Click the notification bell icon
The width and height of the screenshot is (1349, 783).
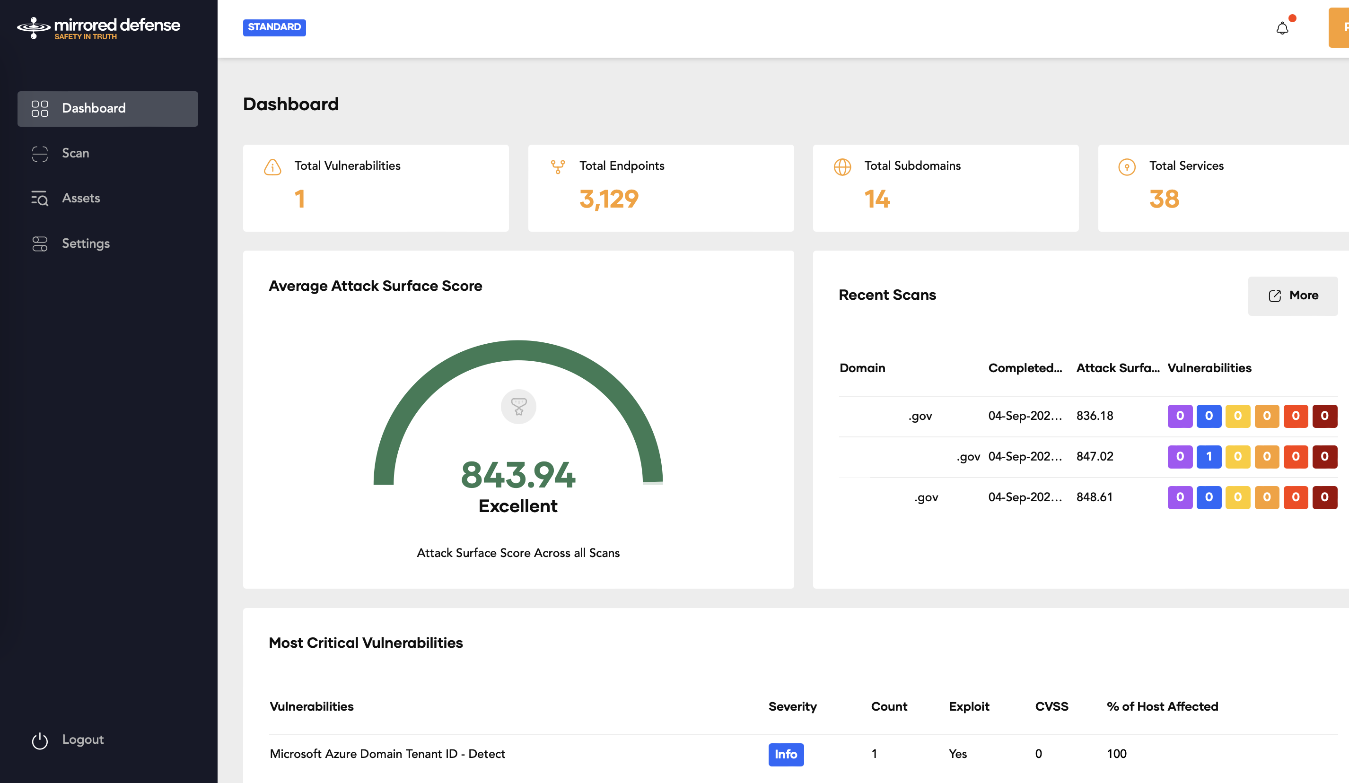pos(1283,28)
